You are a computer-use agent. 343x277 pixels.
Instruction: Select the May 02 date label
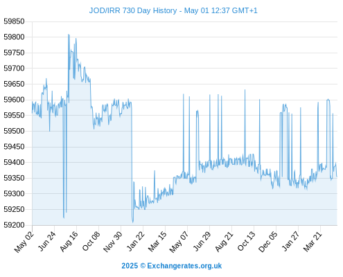(24, 242)
